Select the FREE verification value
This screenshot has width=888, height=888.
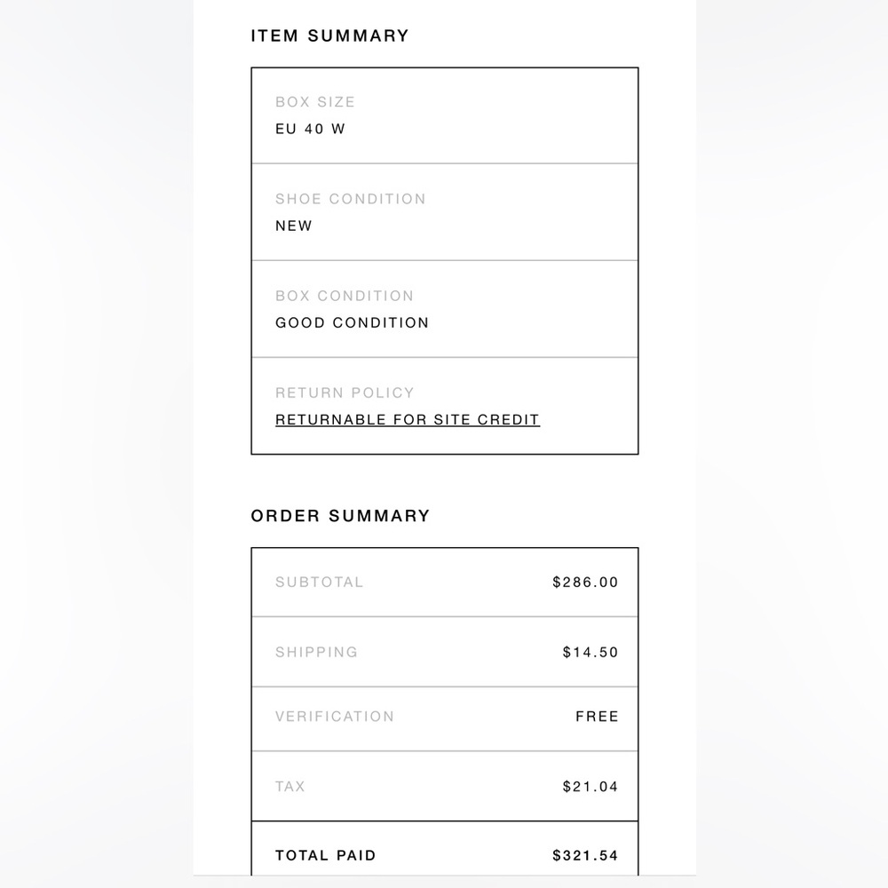click(597, 717)
